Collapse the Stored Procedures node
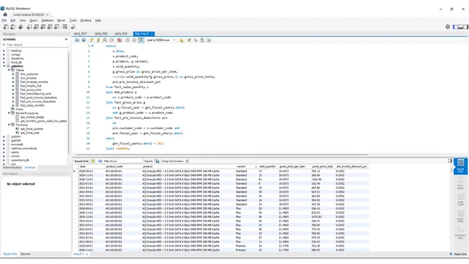Viewport: 469px width, 264px height. click(x=9, y=113)
